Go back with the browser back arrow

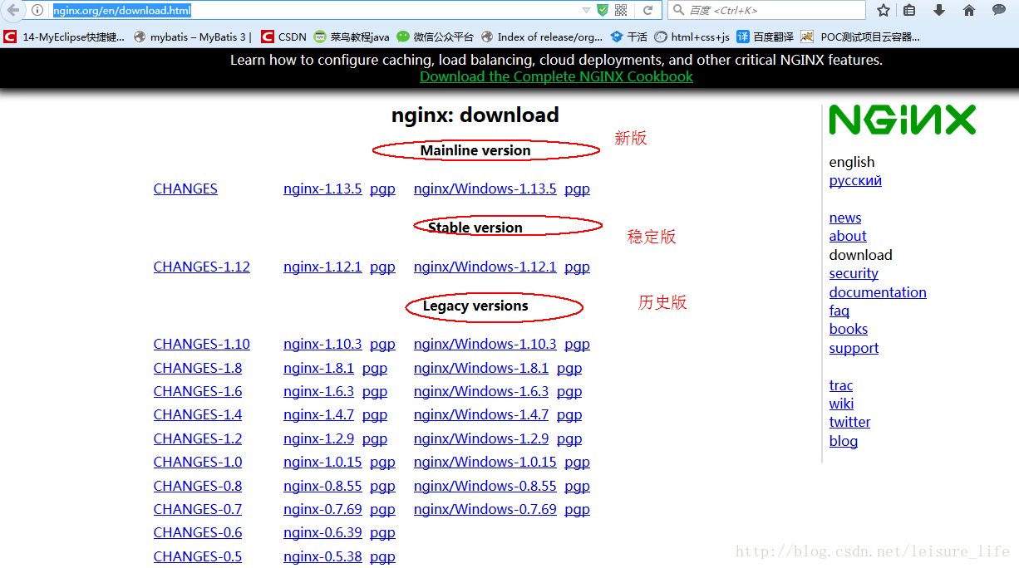coord(13,10)
